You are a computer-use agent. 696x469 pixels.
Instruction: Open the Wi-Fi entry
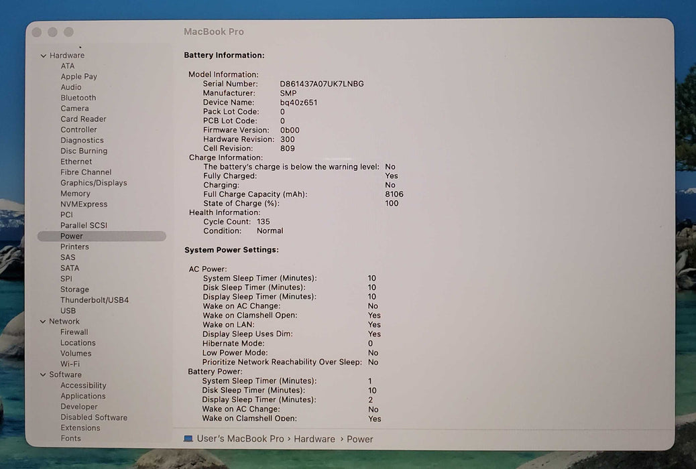click(x=70, y=364)
